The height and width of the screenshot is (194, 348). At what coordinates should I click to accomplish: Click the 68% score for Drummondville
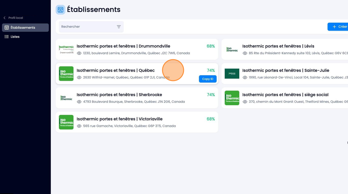point(211,46)
